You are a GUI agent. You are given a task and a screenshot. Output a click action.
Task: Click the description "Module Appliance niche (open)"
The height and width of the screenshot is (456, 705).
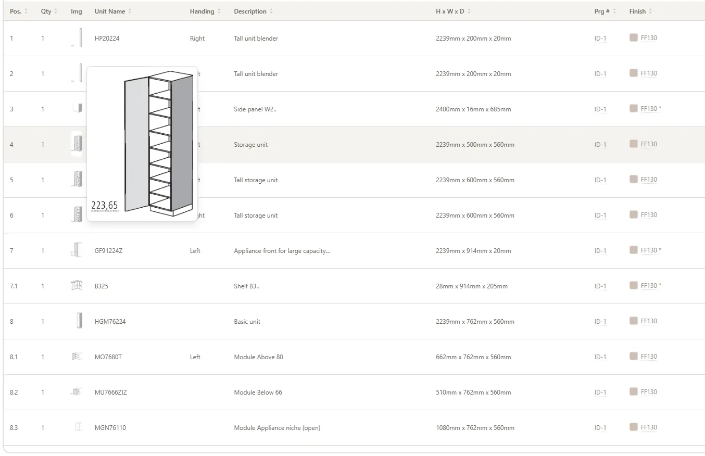(x=277, y=428)
